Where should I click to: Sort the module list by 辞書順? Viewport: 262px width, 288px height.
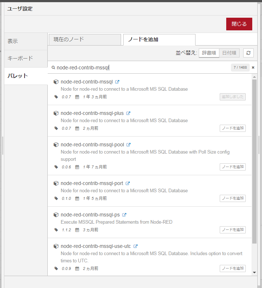click(x=209, y=53)
